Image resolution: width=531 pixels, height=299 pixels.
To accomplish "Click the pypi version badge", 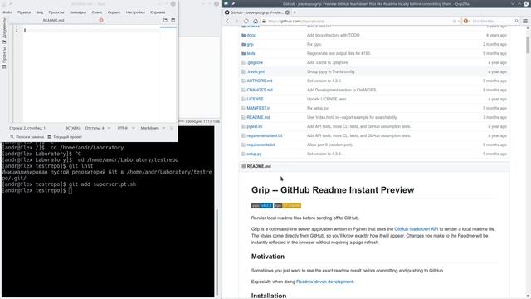I will click(262, 206).
